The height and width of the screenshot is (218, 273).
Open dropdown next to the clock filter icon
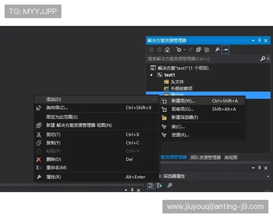click(x=184, y=50)
